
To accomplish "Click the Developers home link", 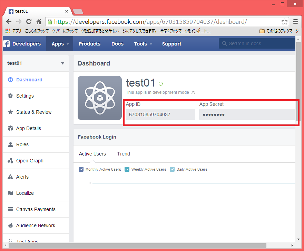I will click(x=27, y=44).
